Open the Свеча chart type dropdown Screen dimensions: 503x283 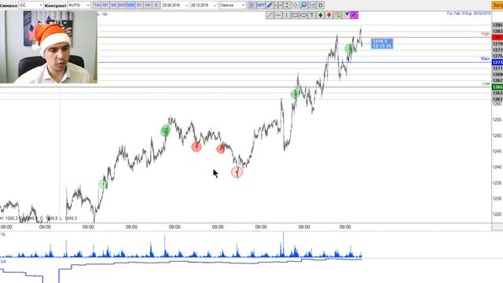(233, 6)
